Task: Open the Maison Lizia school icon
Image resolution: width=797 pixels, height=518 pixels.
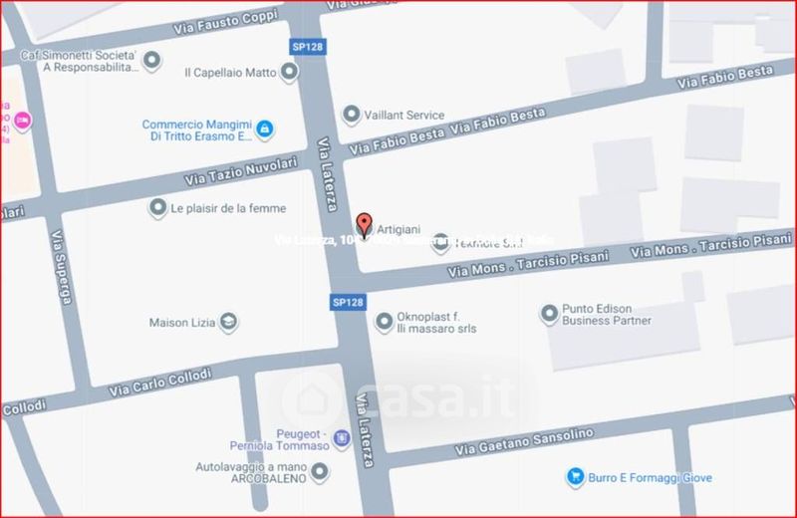Action: click(x=228, y=323)
